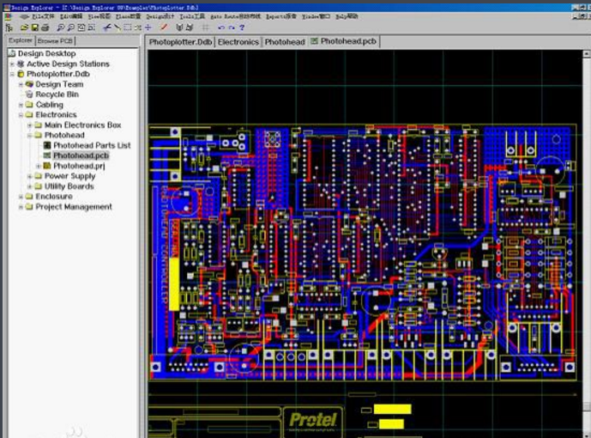Select the Electronics document tab
The image size is (591, 438).
pos(238,41)
